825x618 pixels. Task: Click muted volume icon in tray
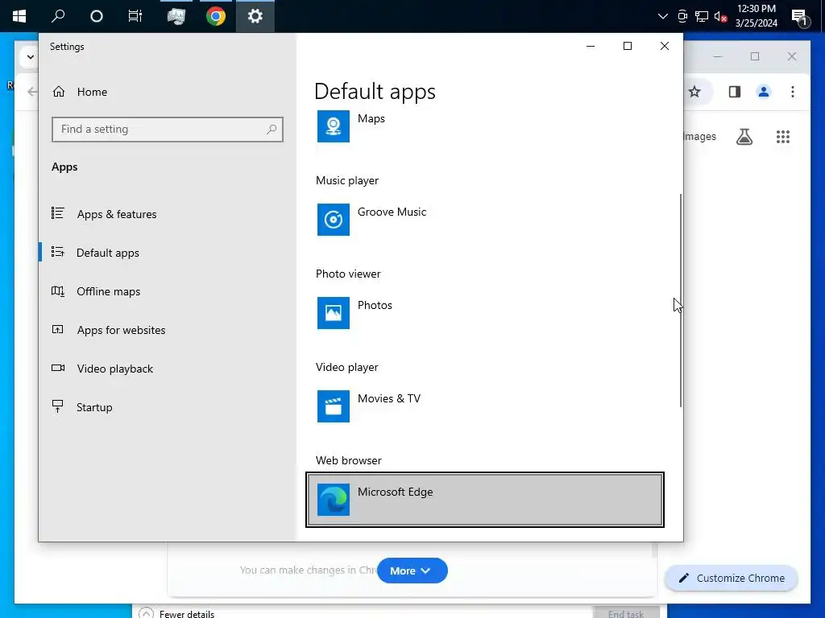[x=721, y=17]
